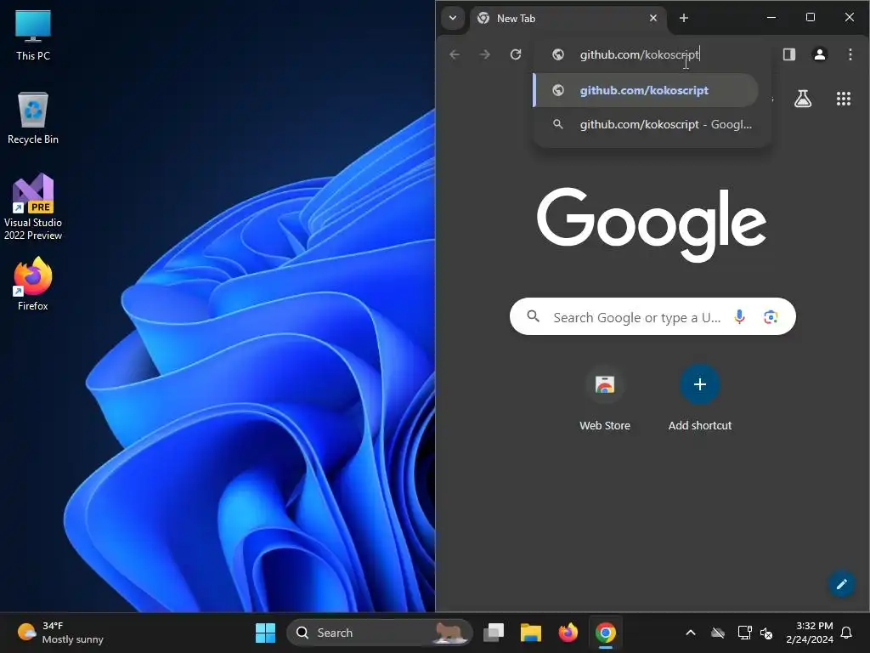
Task: Open Task View on the taskbar
Action: [494, 633]
